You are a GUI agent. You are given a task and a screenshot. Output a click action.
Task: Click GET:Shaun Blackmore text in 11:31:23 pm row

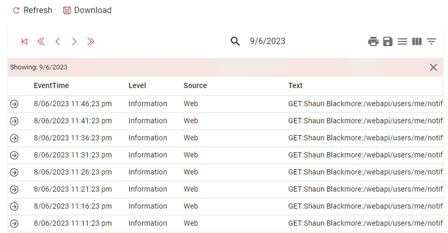point(365,155)
